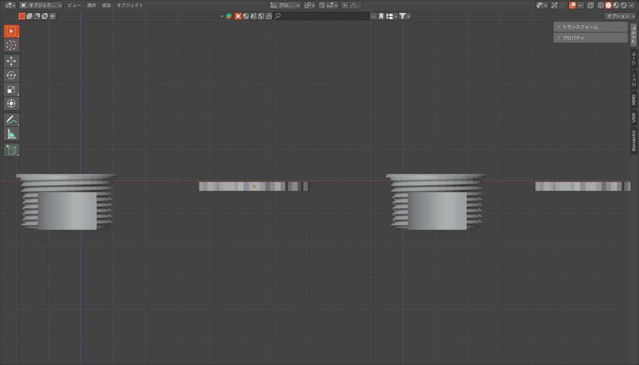The width and height of the screenshot is (639, 365).
Task: Set selection mode to new selection
Action: [x=22, y=16]
